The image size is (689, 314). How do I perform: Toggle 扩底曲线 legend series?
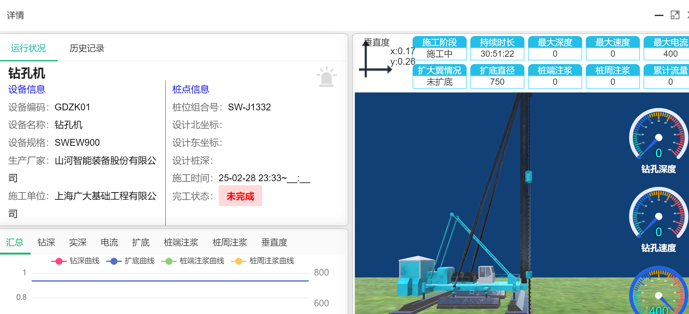click(131, 261)
